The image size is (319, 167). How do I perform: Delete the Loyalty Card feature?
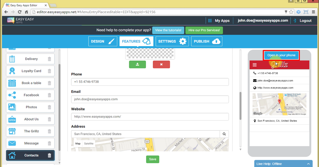point(49,71)
